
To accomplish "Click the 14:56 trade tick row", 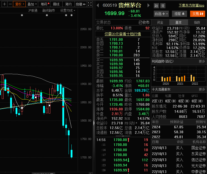I will click(123, 140).
